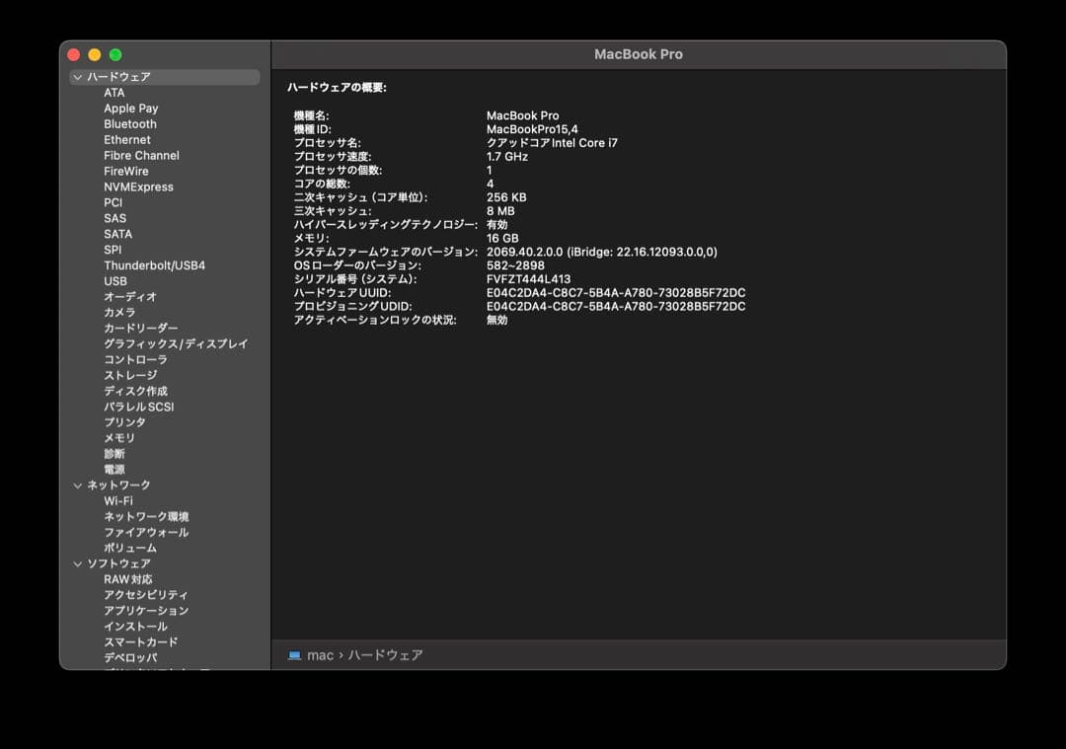Select カメラ in the sidebar
The height and width of the screenshot is (749, 1066).
pyautogui.click(x=118, y=312)
